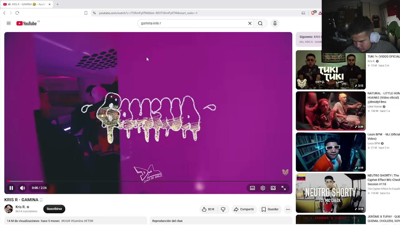Expand the Reproducción del chat panel

pyautogui.click(x=221, y=221)
